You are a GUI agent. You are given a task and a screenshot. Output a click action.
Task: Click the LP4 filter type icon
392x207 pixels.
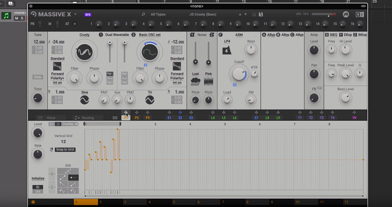click(x=227, y=50)
